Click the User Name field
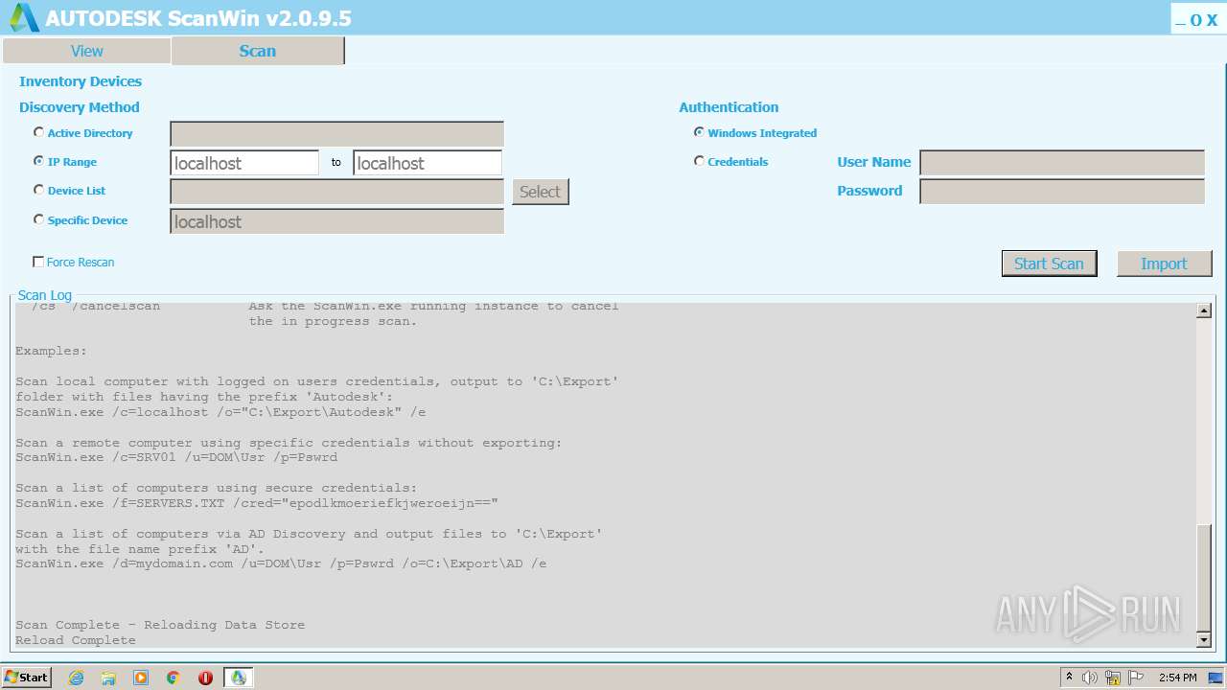1227x690 pixels. [1062, 163]
